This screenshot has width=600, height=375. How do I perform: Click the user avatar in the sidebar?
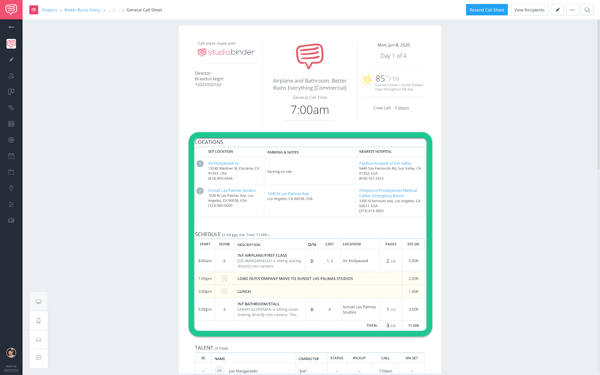(11, 352)
